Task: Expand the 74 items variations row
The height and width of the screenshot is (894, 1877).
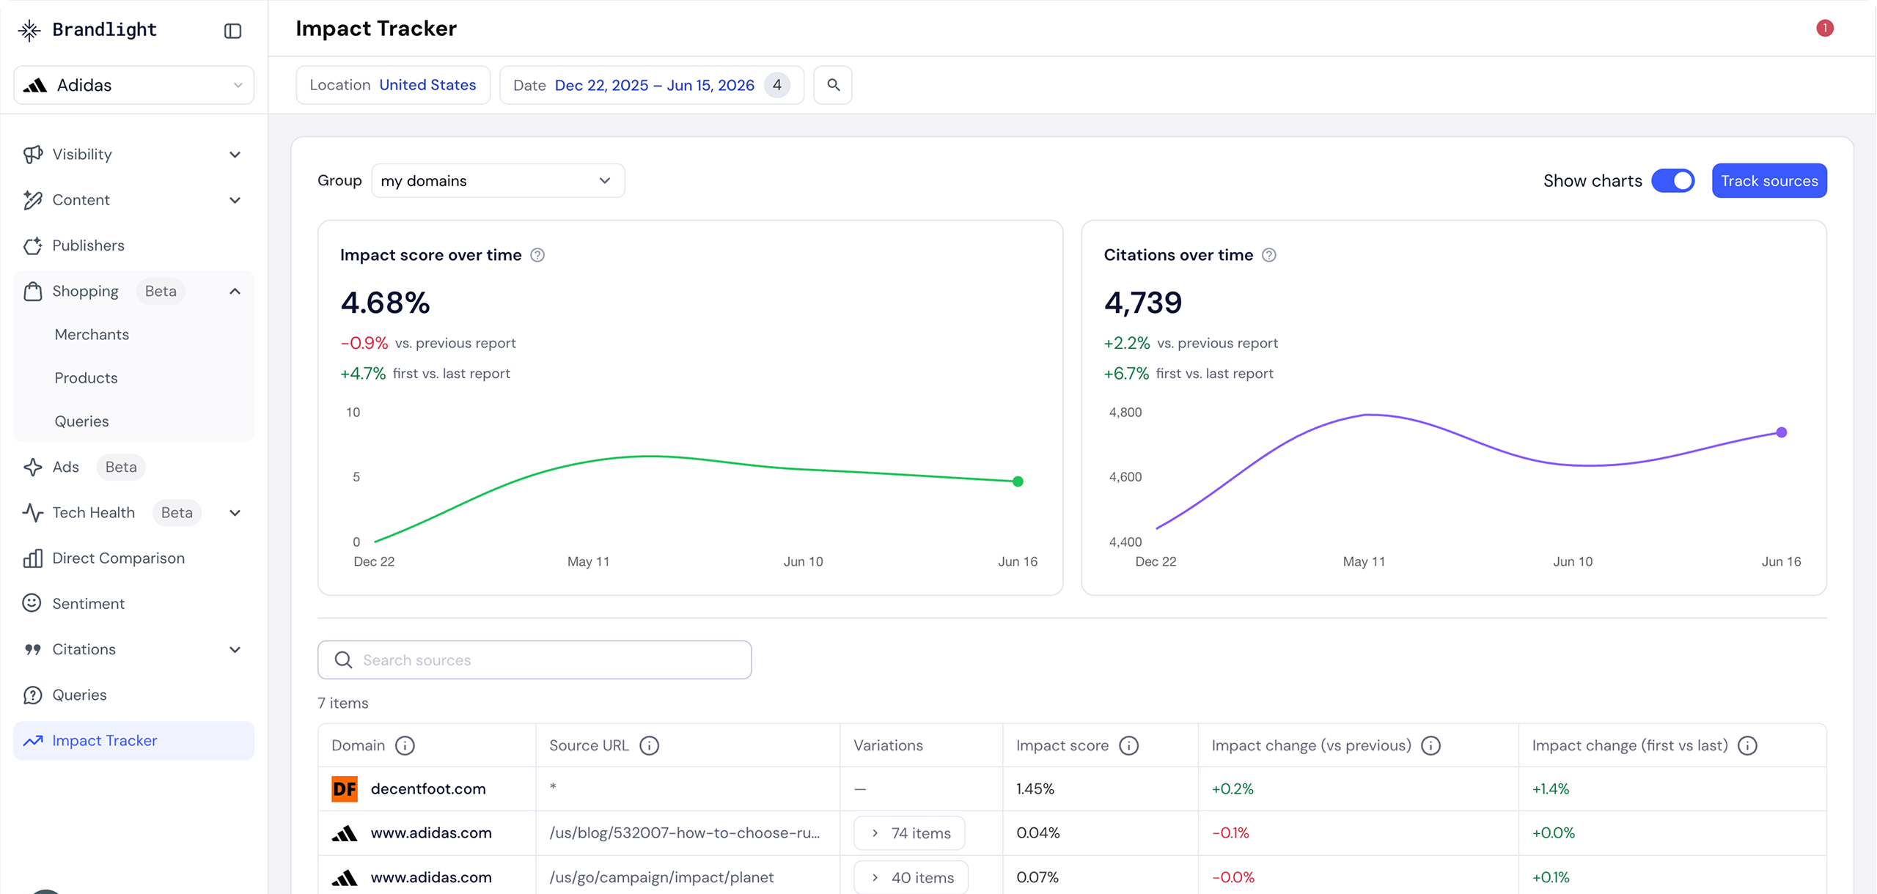Action: click(x=909, y=832)
